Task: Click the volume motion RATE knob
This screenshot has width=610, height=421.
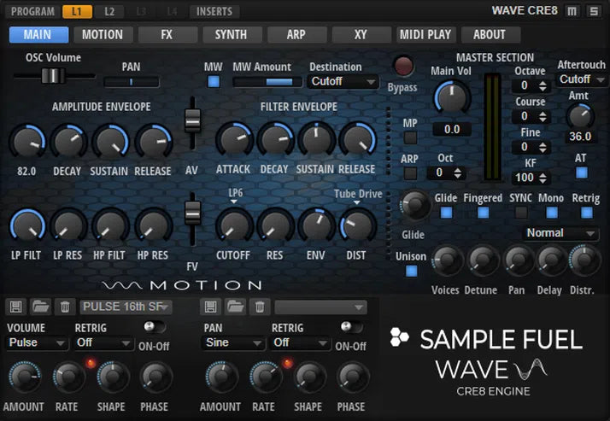Action: point(68,377)
